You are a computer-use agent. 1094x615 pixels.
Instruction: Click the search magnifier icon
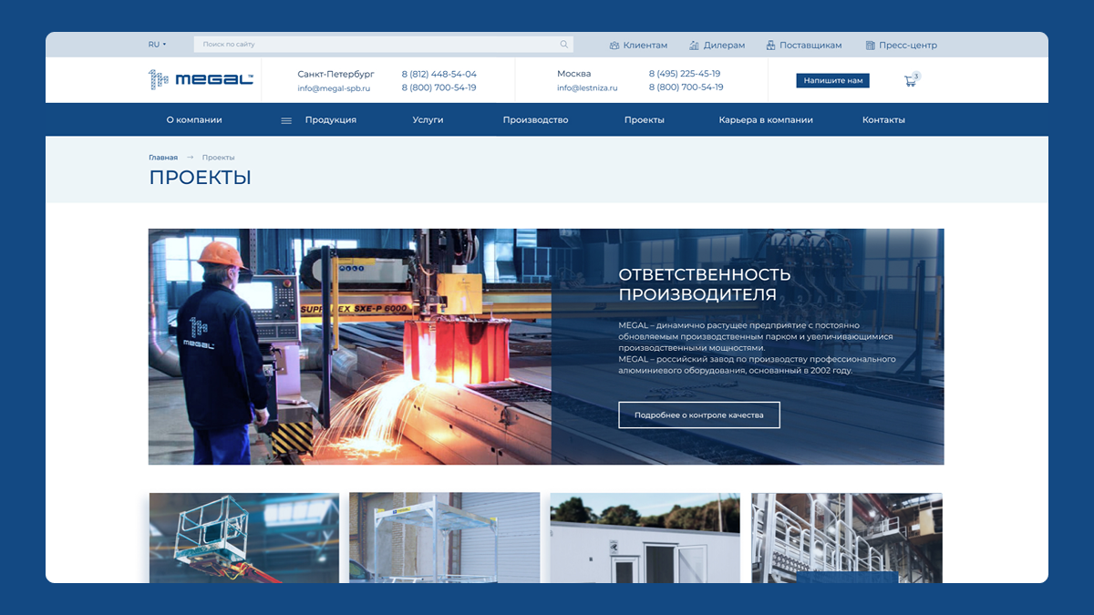pyautogui.click(x=564, y=45)
